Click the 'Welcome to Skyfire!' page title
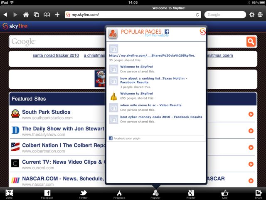The height and width of the screenshot is (200, 266). [169, 8]
